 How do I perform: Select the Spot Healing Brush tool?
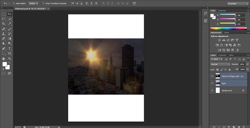click(x=3, y=29)
